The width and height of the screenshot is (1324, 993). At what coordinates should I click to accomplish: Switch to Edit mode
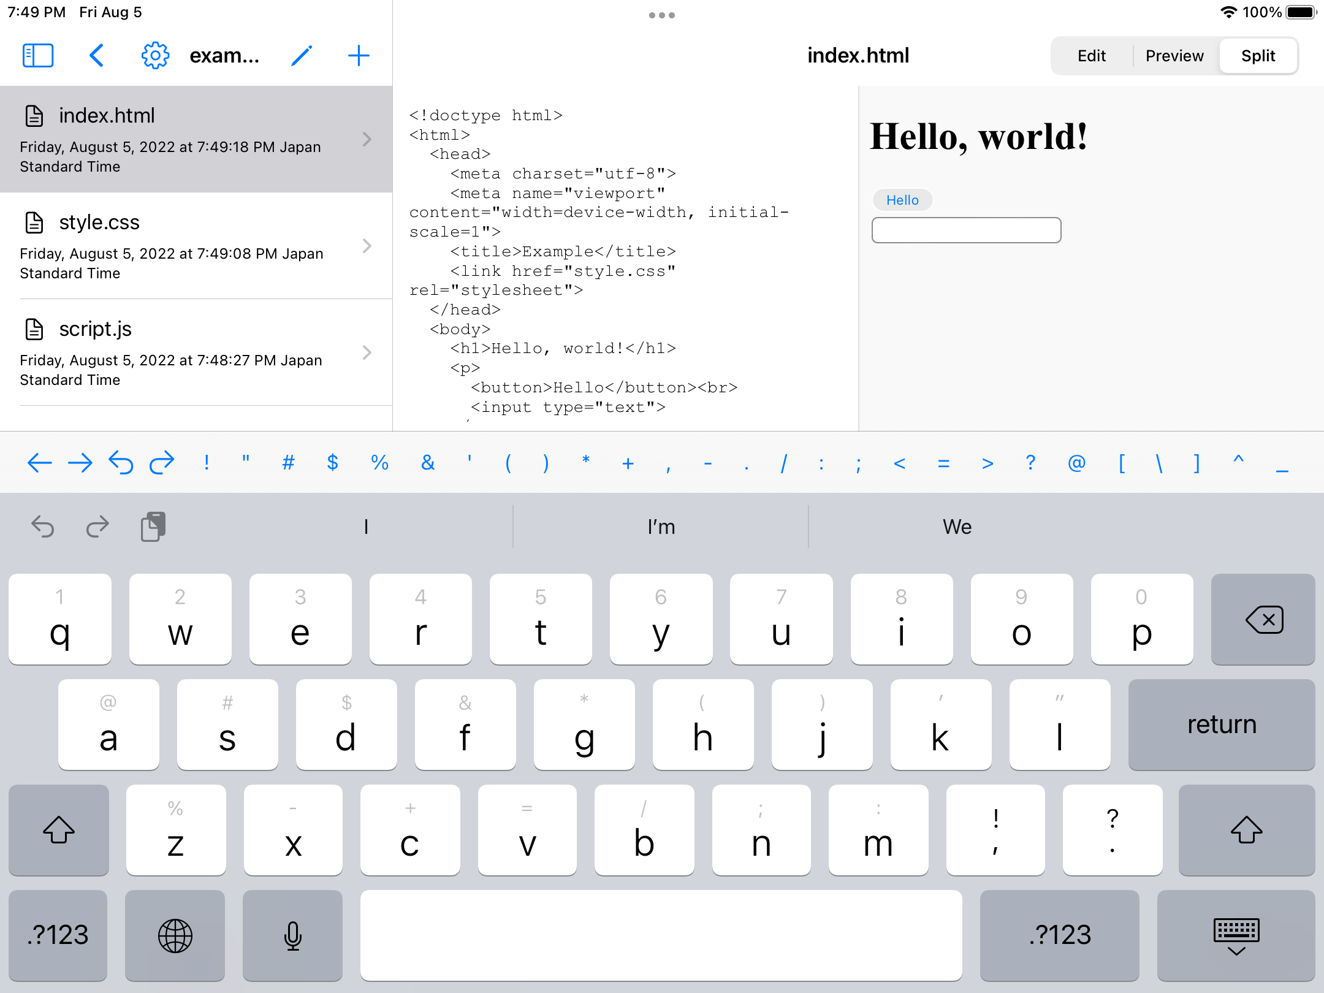tap(1092, 56)
